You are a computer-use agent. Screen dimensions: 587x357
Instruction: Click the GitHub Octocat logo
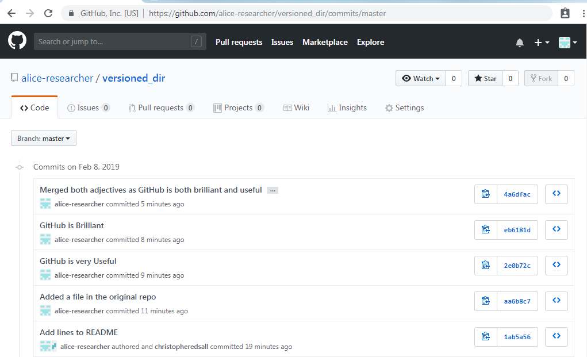[17, 41]
